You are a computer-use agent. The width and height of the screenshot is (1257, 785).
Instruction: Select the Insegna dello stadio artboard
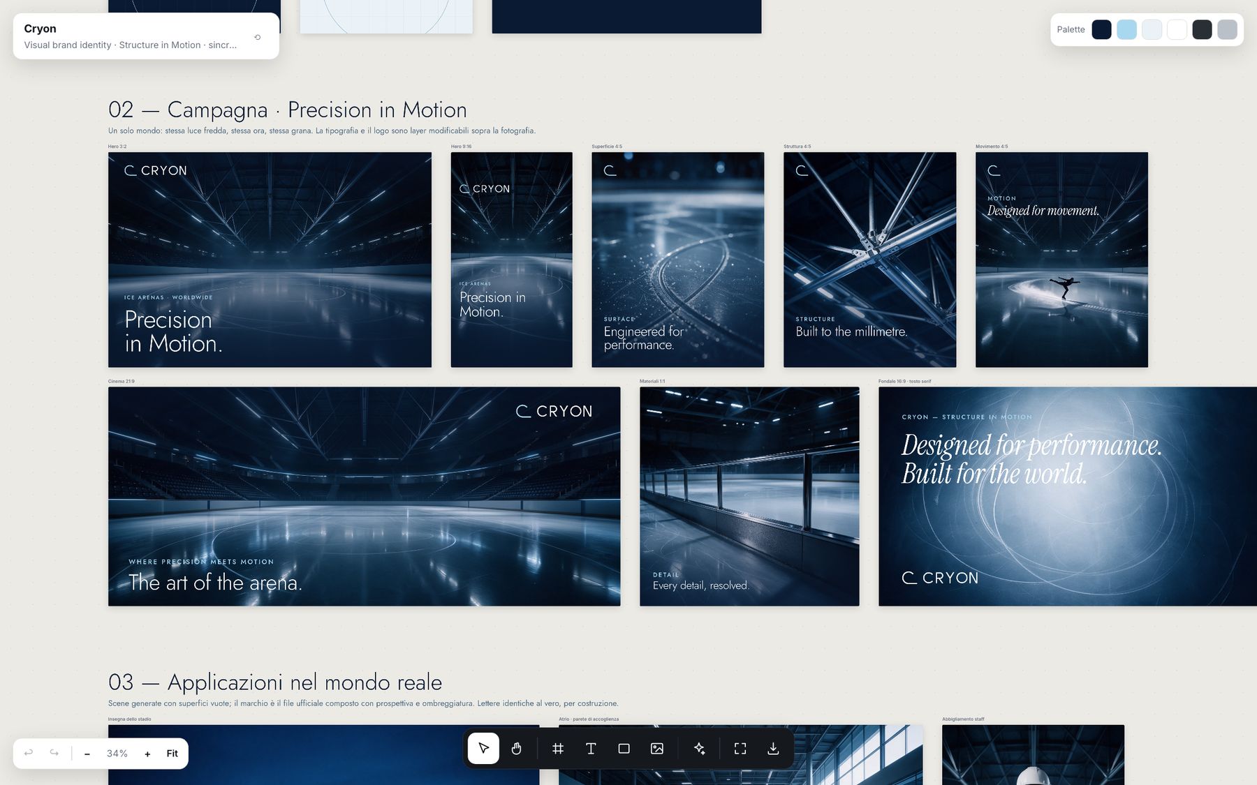tap(323, 755)
